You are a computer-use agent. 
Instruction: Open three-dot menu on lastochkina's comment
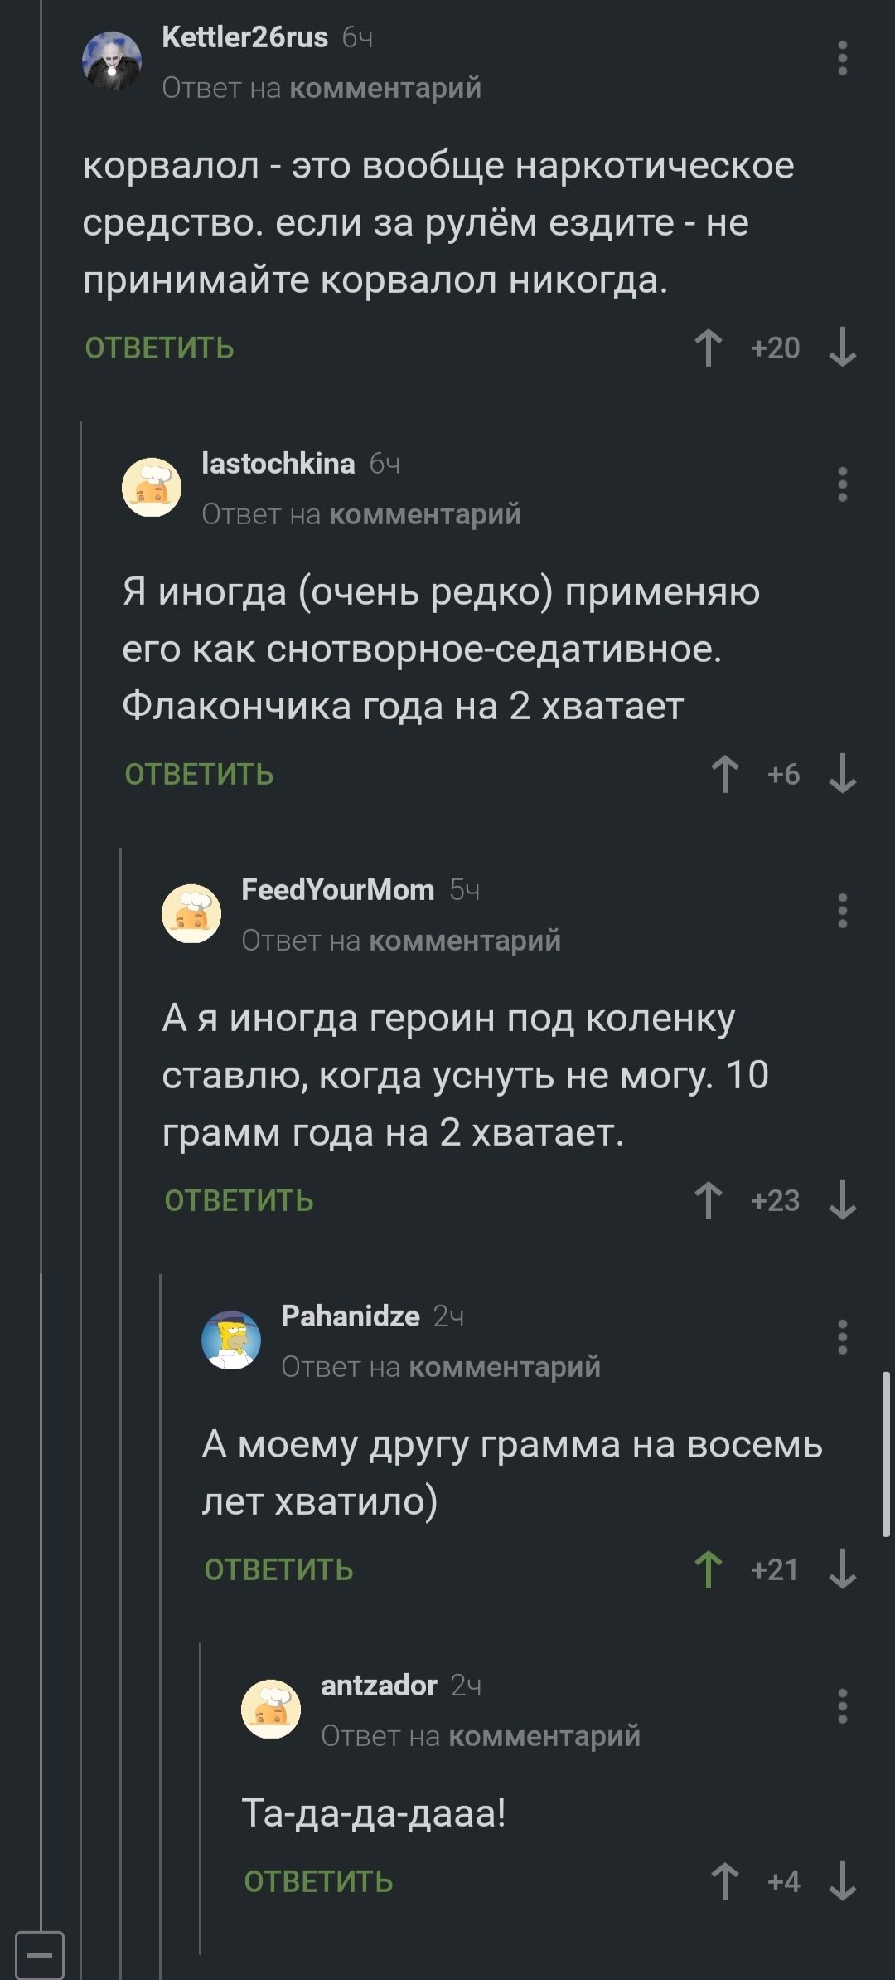click(842, 484)
